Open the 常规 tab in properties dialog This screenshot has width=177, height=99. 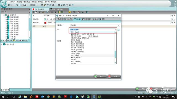click(60, 19)
